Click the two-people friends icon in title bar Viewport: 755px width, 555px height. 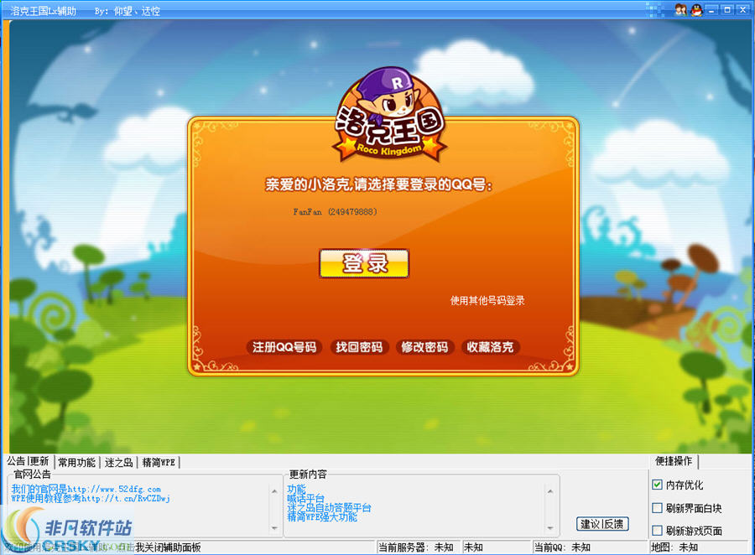[680, 9]
